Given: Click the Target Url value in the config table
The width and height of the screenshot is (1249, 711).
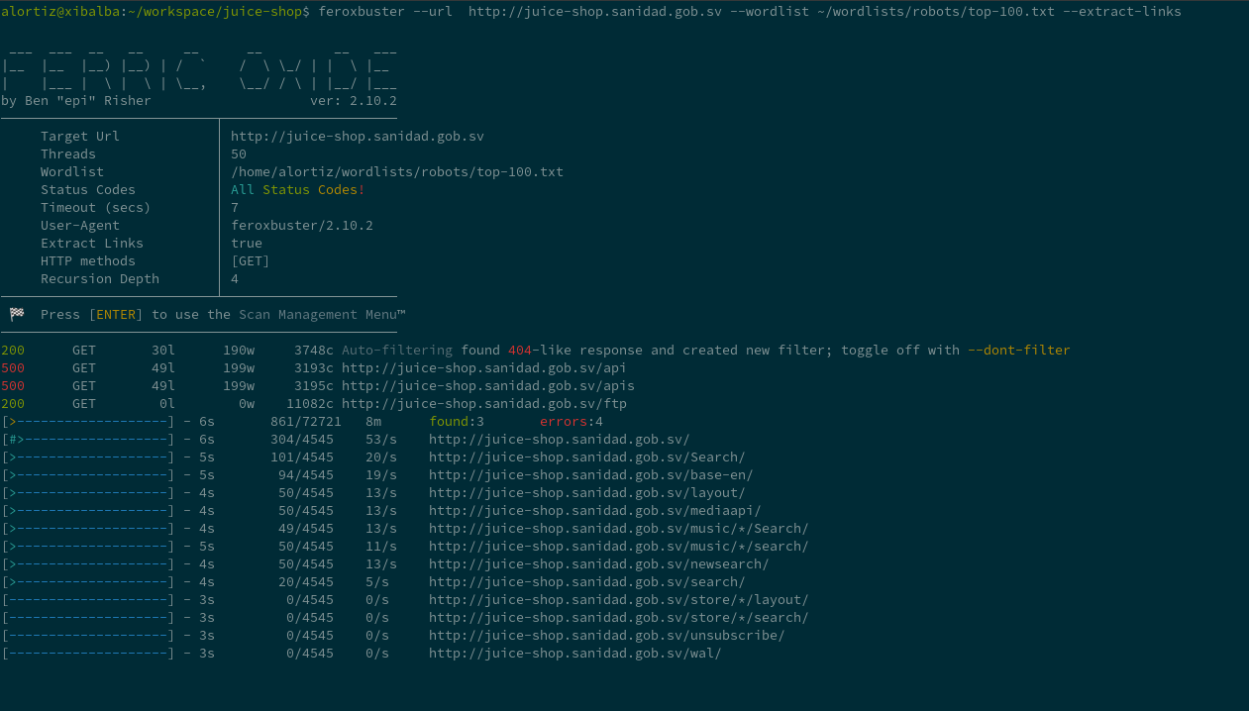Looking at the screenshot, I should click(x=357, y=137).
